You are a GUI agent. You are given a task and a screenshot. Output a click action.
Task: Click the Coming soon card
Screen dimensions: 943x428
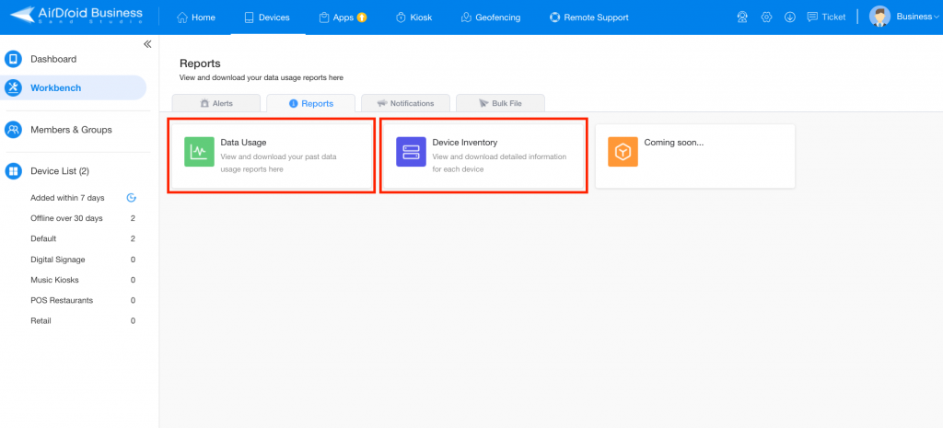click(695, 156)
